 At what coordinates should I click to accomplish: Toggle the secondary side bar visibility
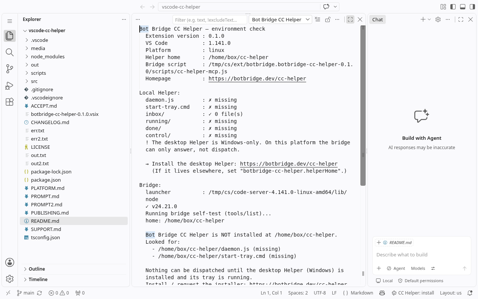coord(472,7)
